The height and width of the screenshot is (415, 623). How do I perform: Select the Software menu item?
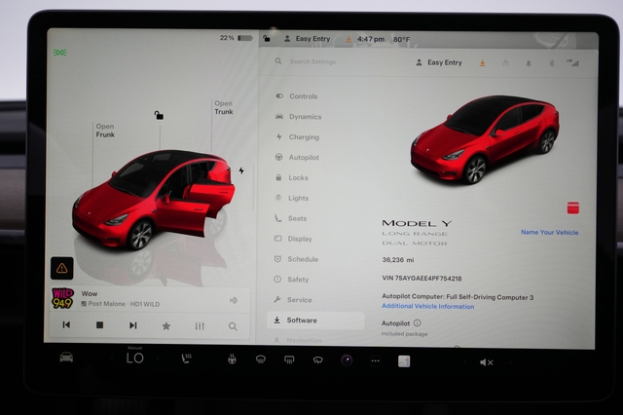(x=315, y=321)
